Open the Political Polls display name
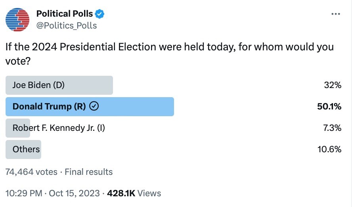352x207 pixels. [x=64, y=14]
